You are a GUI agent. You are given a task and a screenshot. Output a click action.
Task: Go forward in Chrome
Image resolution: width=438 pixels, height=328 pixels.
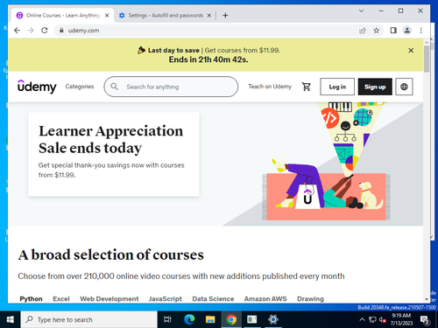31,31
